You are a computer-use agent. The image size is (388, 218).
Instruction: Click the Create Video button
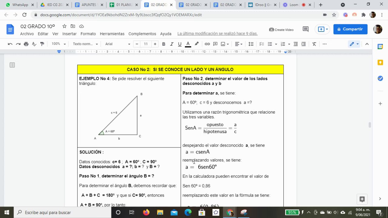click(281, 30)
